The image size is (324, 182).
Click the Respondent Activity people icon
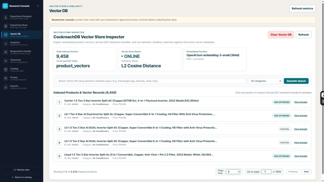pos(6,52)
